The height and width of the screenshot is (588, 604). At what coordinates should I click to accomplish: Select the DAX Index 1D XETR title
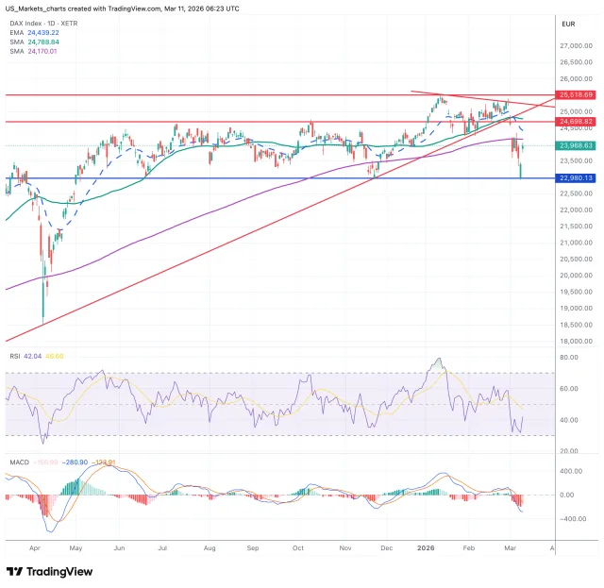click(43, 24)
